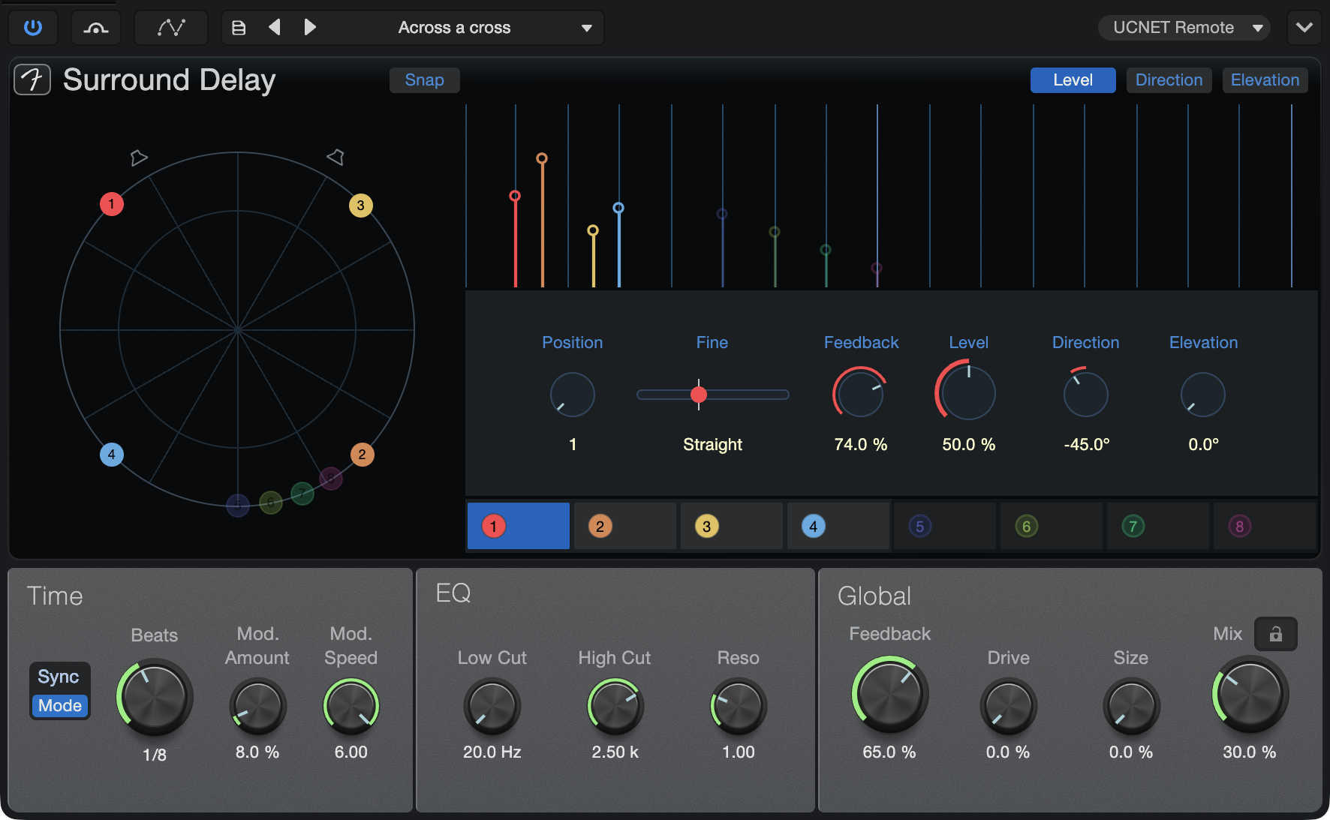Click the right speaker marker above the circle

coord(336,157)
